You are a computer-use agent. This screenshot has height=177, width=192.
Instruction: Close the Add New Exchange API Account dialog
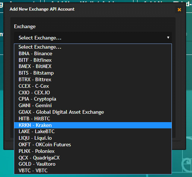click(179, 10)
